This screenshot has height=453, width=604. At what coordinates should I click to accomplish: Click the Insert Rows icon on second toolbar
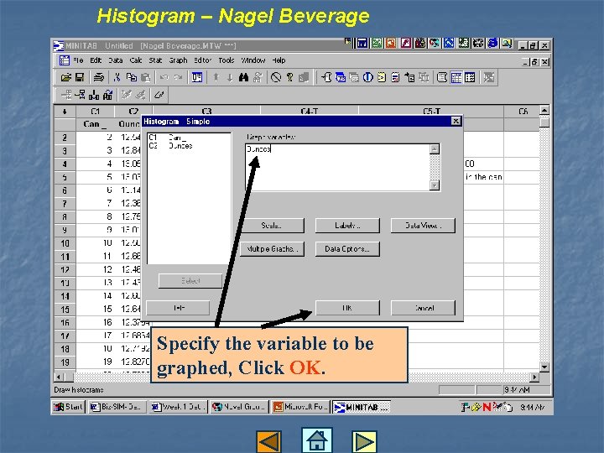(81, 94)
